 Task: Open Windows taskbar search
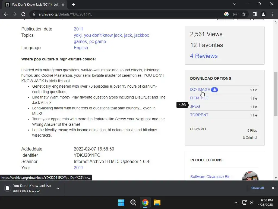click(x=133, y=202)
